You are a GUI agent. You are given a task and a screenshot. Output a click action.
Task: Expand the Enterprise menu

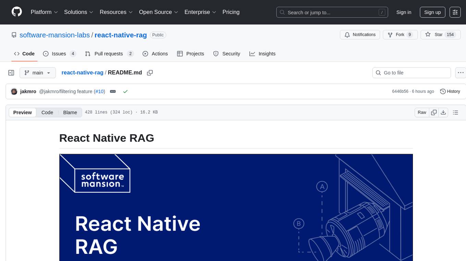coord(200,12)
